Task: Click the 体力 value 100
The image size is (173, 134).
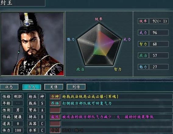Action: click(x=18, y=130)
